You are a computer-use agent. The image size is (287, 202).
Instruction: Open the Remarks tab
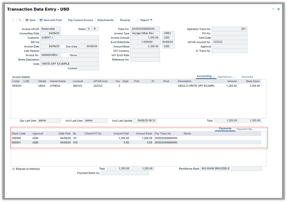247,77
